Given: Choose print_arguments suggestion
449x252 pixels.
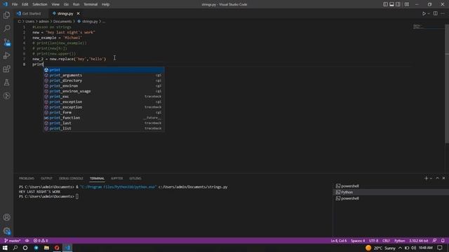Looking at the screenshot, I should coord(104,75).
